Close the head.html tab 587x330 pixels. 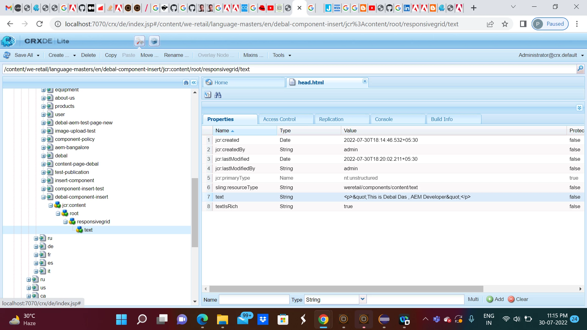[x=365, y=81]
